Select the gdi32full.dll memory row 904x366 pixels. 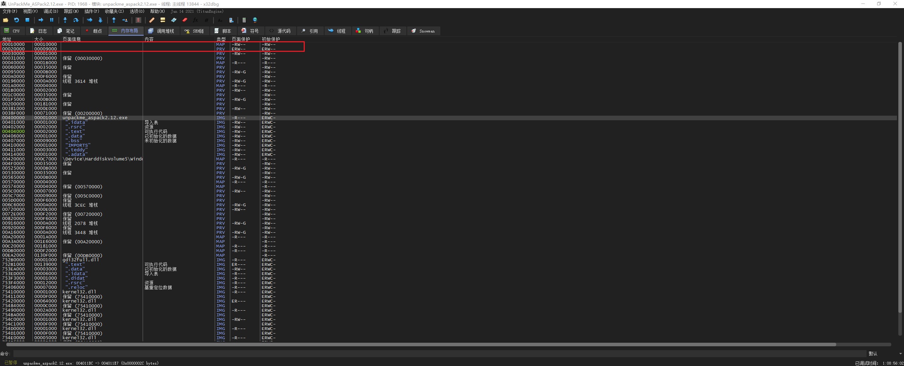(x=449, y=260)
